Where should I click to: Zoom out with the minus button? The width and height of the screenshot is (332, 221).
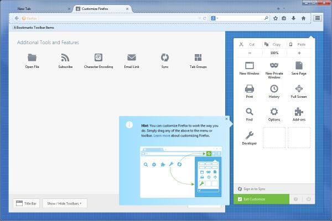pos(250,53)
